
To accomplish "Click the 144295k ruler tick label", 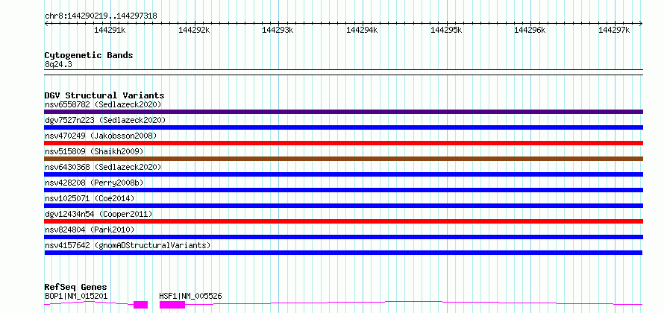I will pyautogui.click(x=446, y=30).
